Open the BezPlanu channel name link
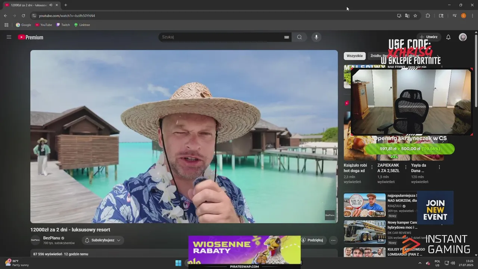Screen dimensions: 478x269 [52, 238]
